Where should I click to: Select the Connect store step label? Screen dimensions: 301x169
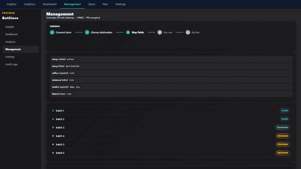point(64,32)
